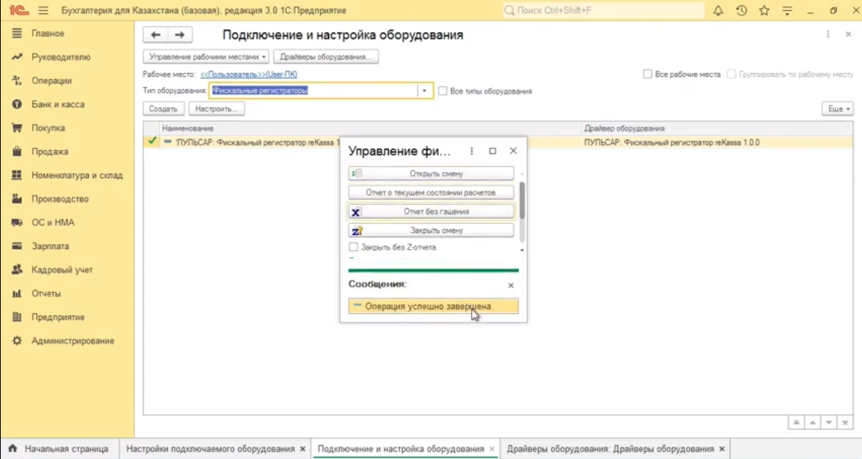Open the Управление рабочими местами dropdown
Image resolution: width=862 pixels, height=459 pixels.
point(206,57)
